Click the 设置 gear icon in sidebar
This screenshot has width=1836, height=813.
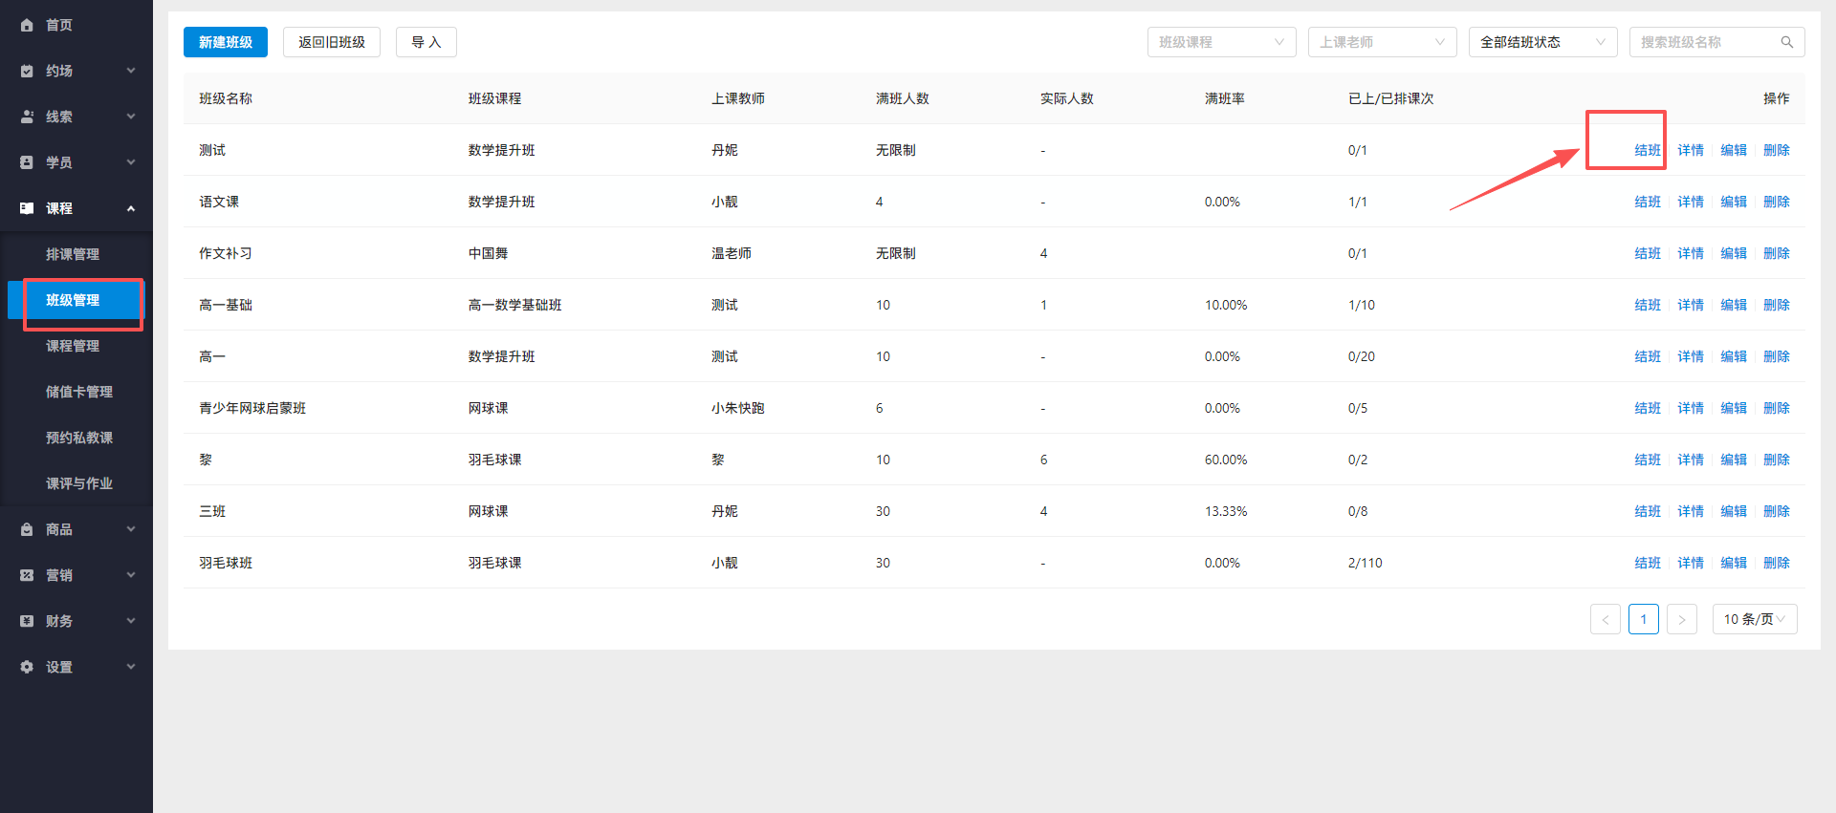(x=27, y=667)
